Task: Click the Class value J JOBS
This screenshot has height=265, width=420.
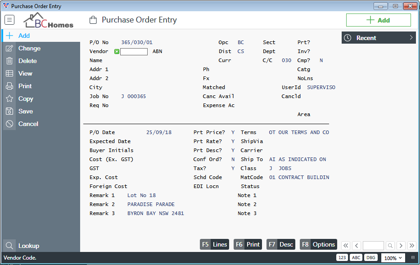Action: click(280, 168)
